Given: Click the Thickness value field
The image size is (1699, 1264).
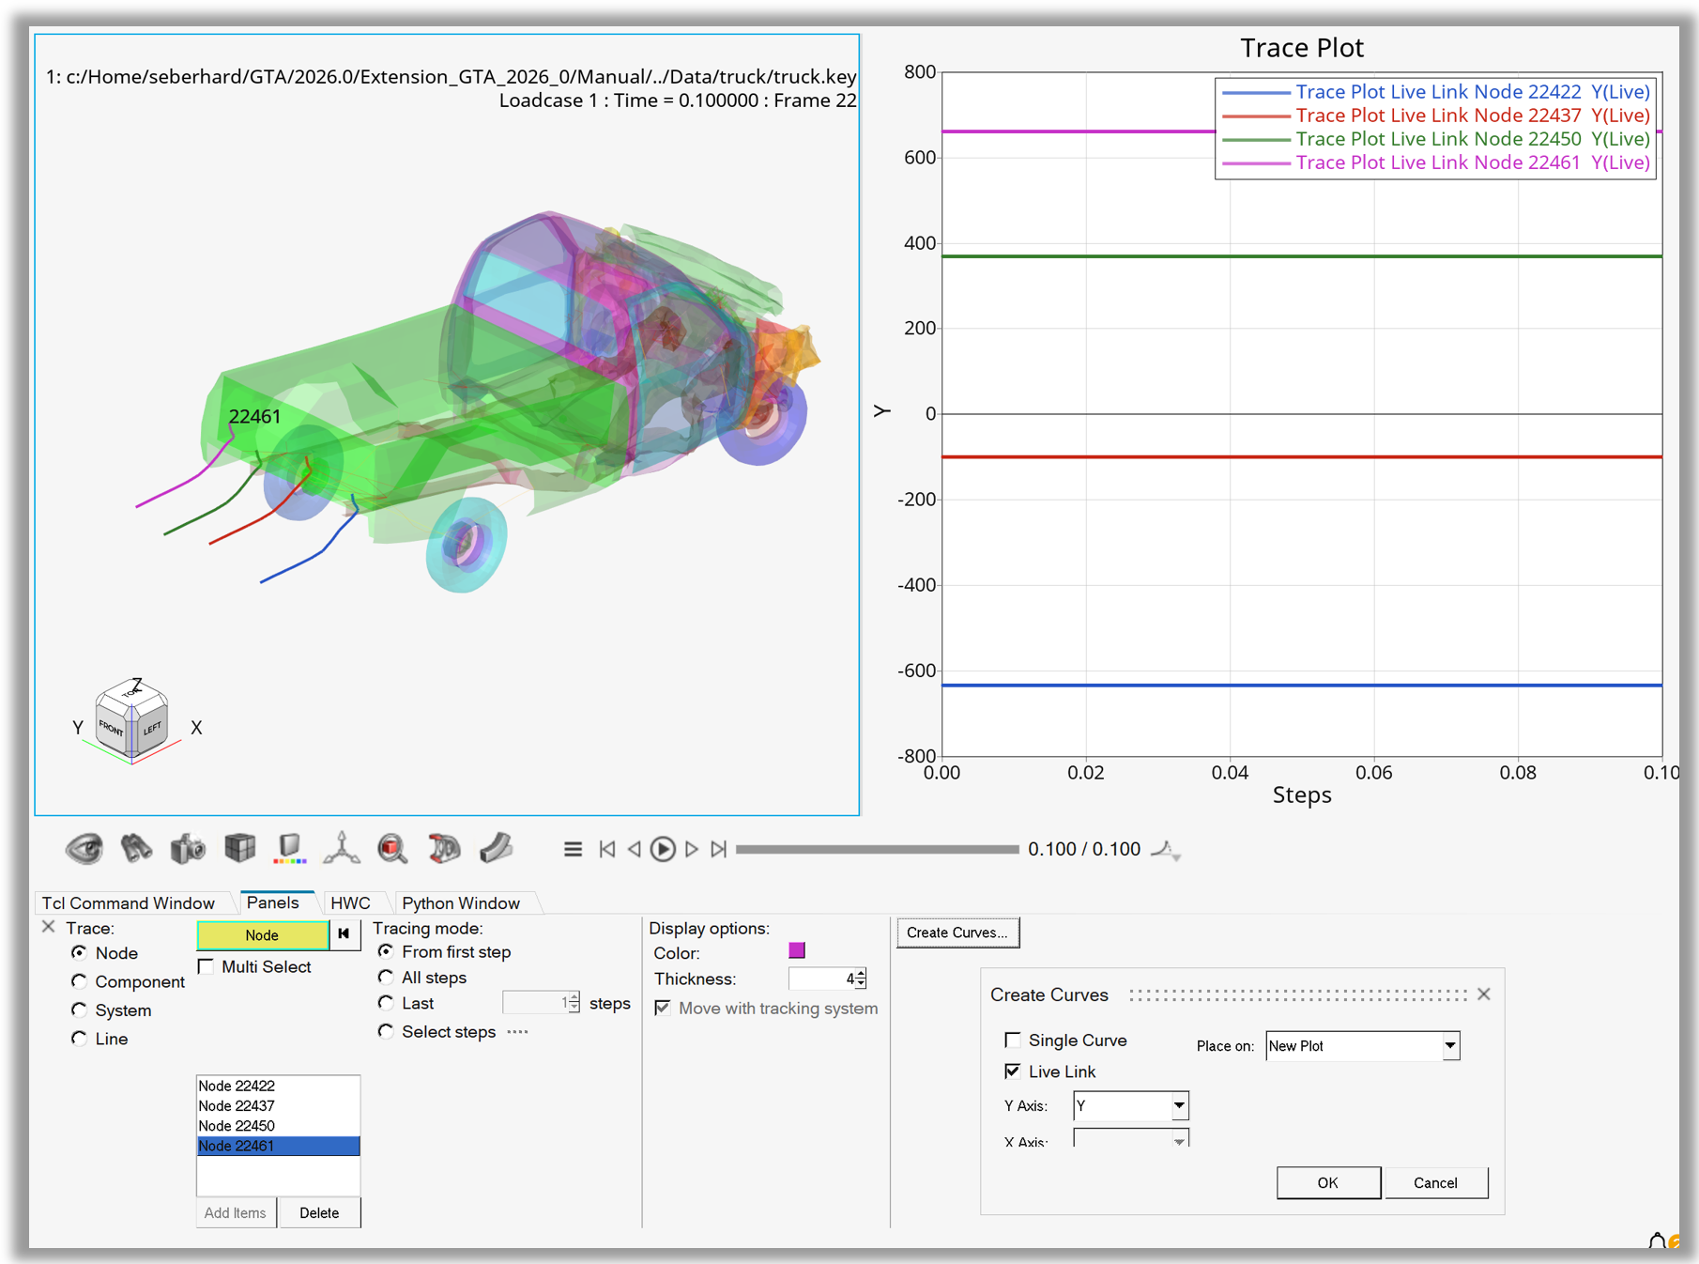Looking at the screenshot, I should click(821, 979).
